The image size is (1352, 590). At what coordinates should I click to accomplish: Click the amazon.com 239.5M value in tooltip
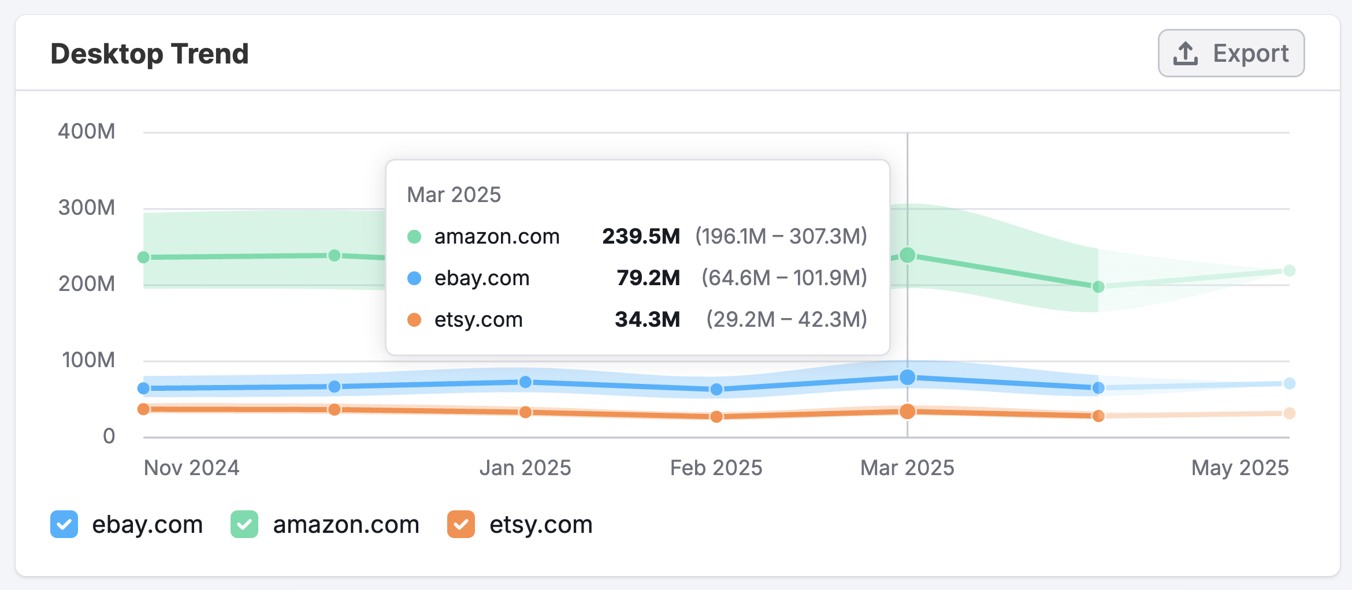(x=641, y=236)
